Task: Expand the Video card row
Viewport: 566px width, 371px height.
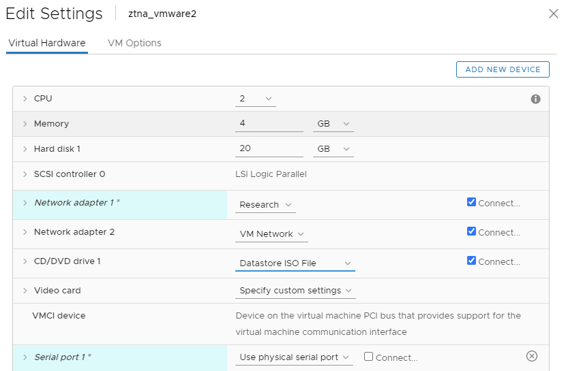Action: (25, 291)
